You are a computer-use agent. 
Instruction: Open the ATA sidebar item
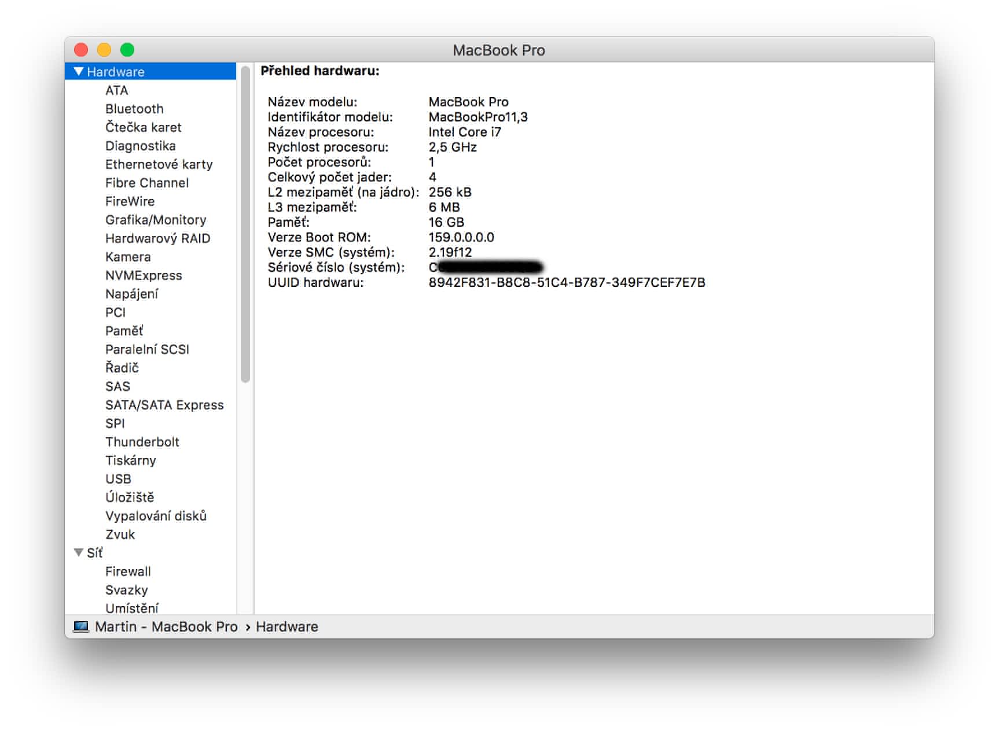pos(117,90)
